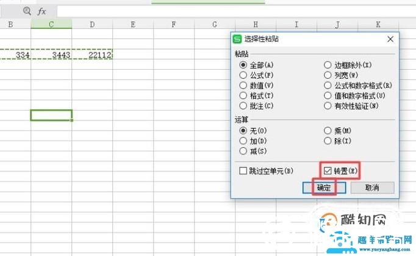Select column F header

pyautogui.click(x=174, y=24)
